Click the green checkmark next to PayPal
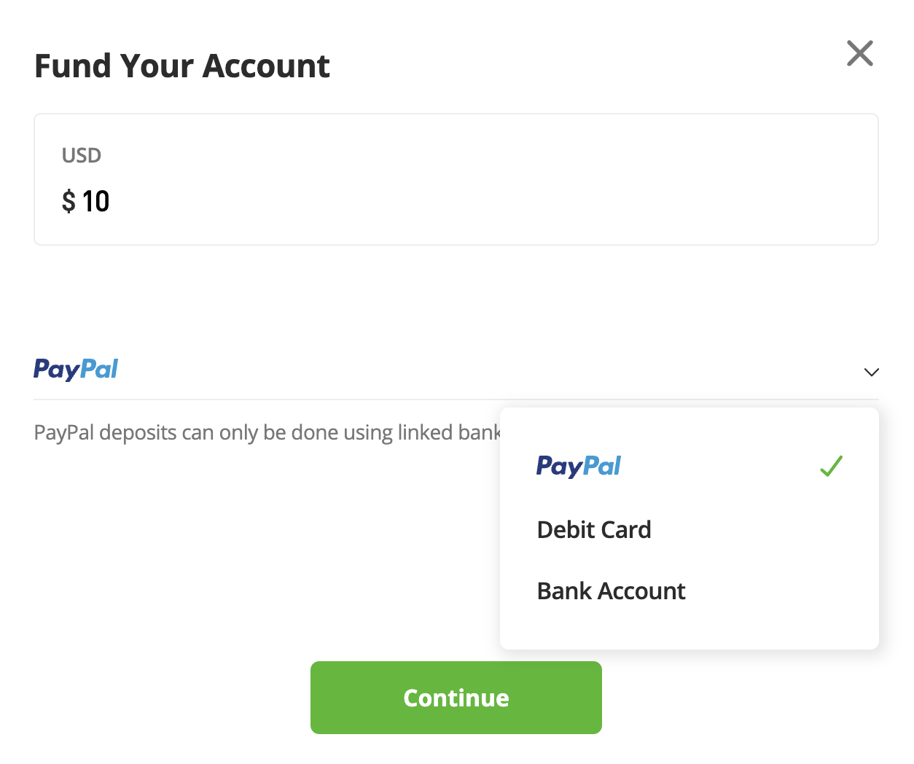The image size is (914, 764). point(830,466)
